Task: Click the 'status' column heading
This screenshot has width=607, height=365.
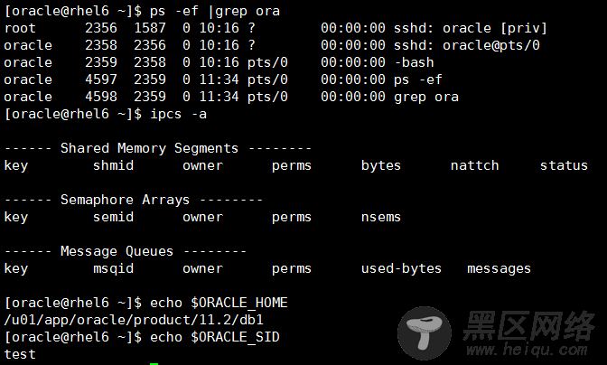Action: click(564, 165)
